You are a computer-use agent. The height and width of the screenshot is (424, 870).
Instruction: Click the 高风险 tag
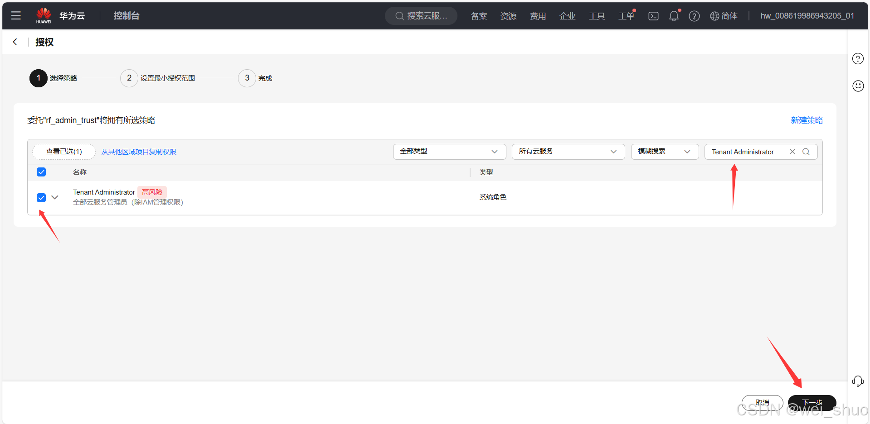point(152,192)
